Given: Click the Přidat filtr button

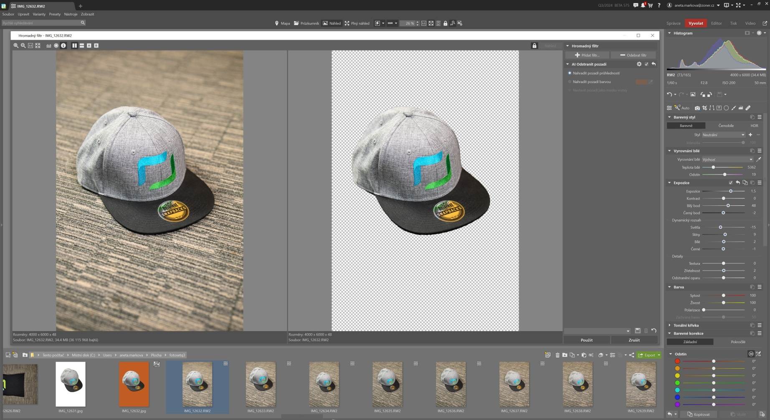Looking at the screenshot, I should (587, 55).
